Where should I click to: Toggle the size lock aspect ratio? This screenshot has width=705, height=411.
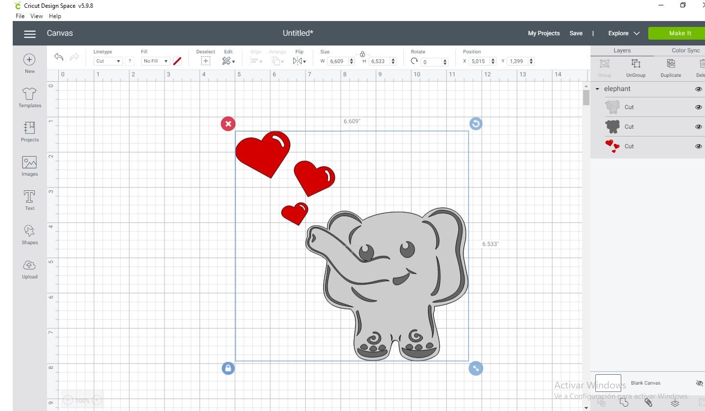click(x=362, y=54)
